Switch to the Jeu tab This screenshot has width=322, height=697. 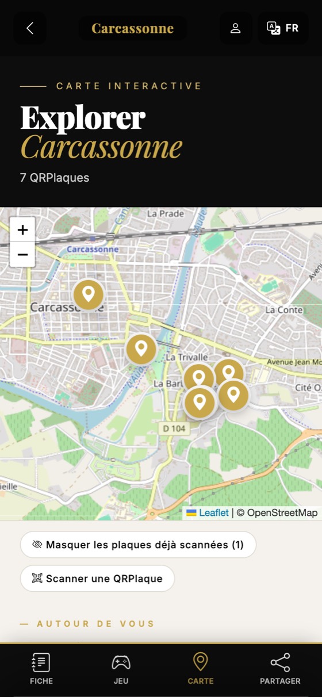pyautogui.click(x=121, y=668)
